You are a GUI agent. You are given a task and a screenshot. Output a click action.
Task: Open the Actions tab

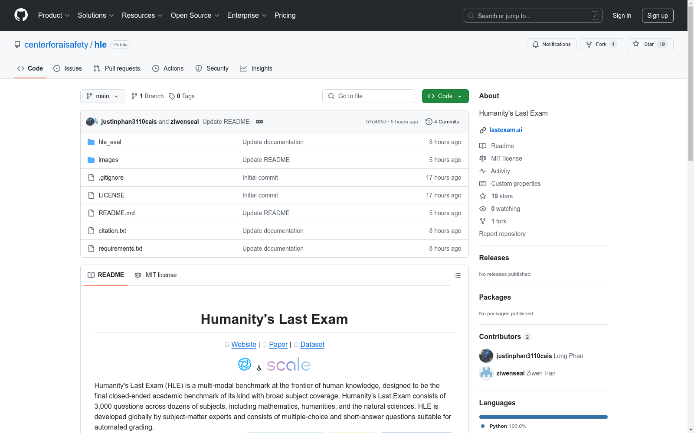pos(168,68)
